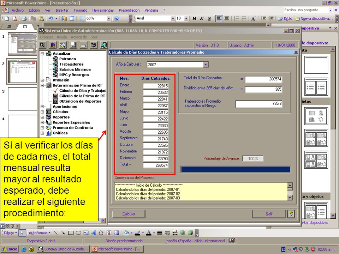The width and height of the screenshot is (339, 254).
Task: Toggle Underline (S) formatting
Action: [209, 19]
